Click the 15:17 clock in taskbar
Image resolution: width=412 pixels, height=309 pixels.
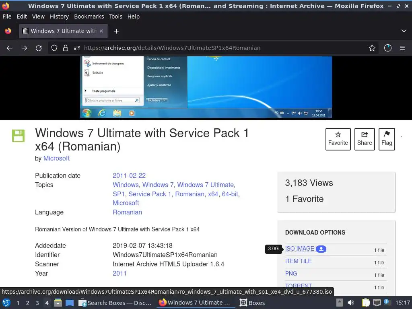tap(402, 303)
